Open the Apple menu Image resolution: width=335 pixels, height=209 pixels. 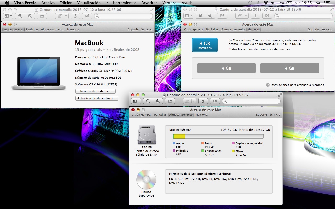point(7,3)
